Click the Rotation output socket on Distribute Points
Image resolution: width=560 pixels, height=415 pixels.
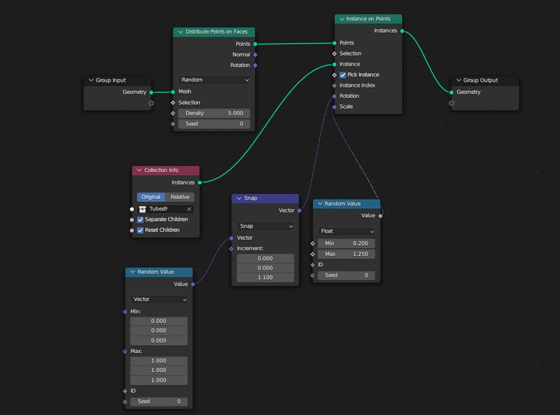255,66
